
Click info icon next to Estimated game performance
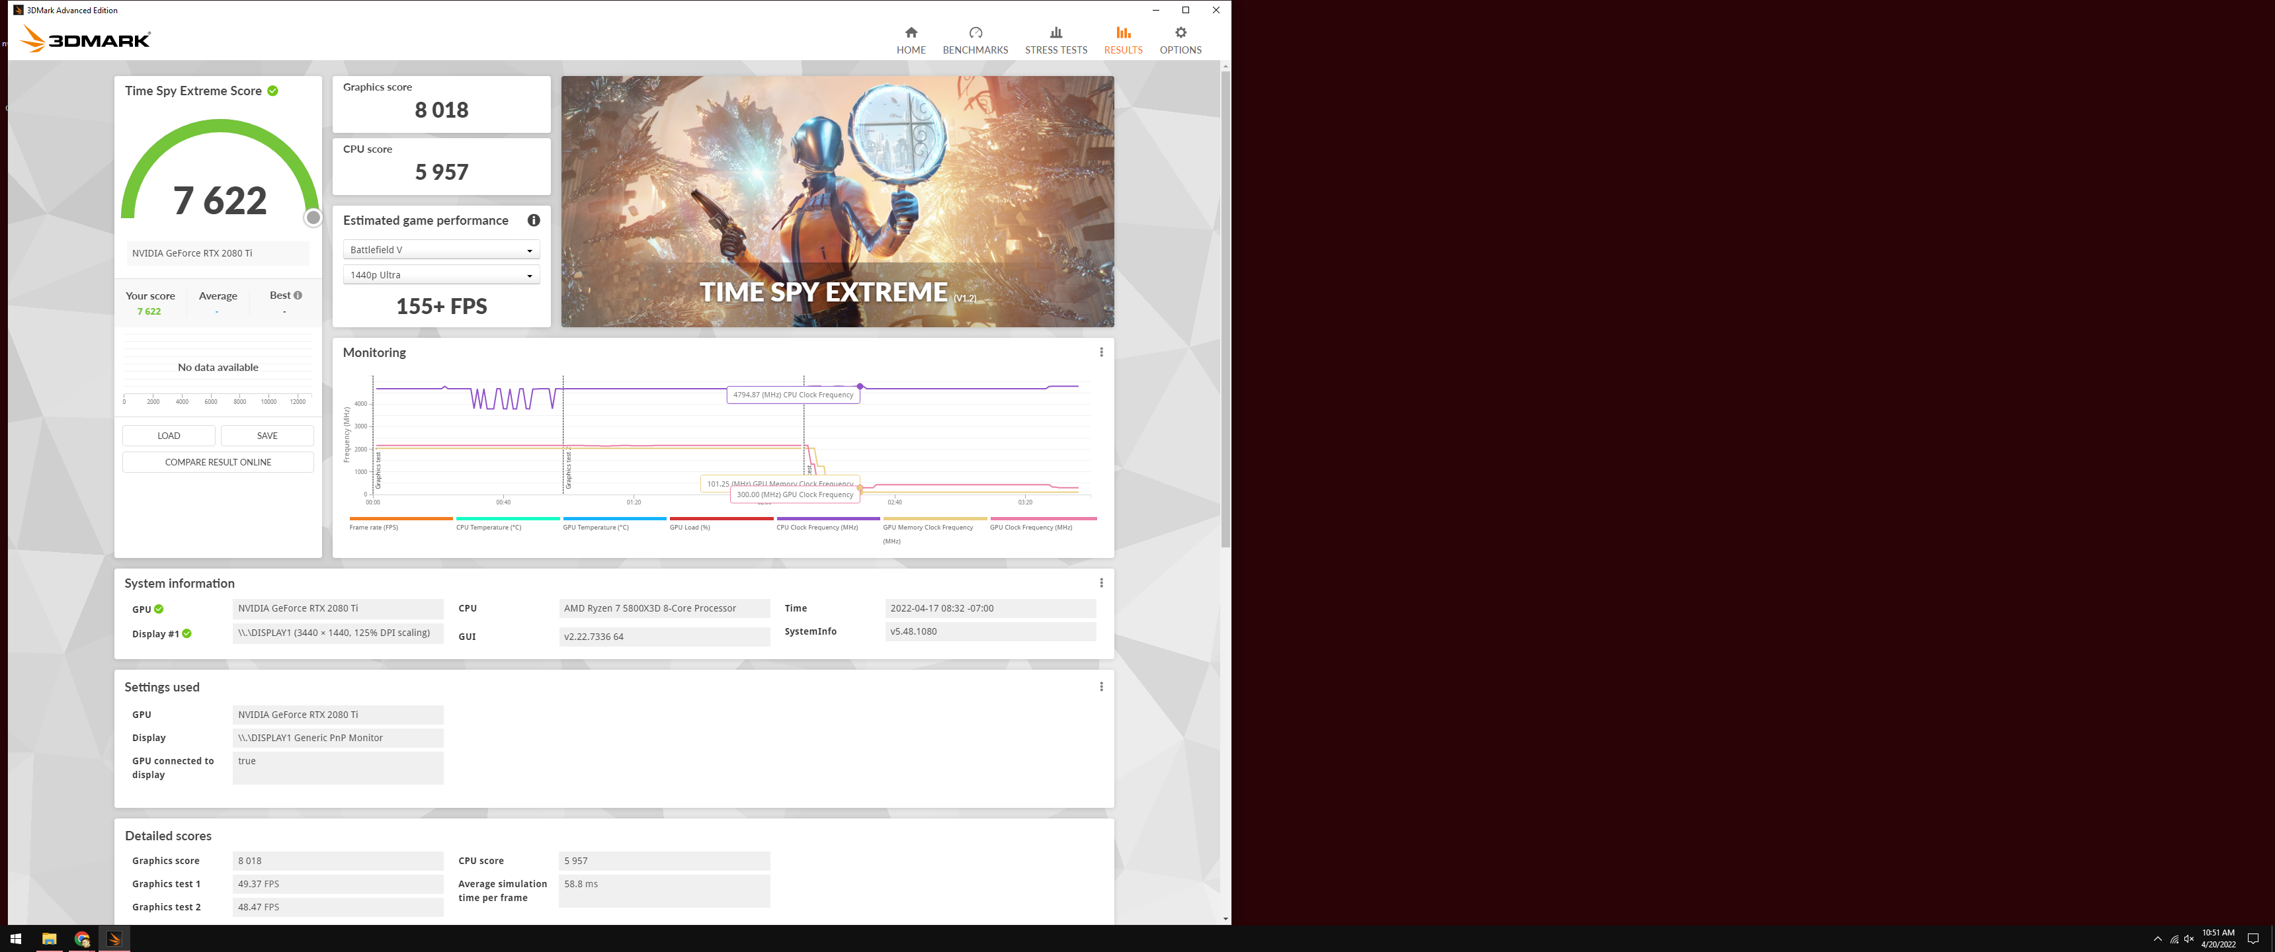[x=534, y=221]
